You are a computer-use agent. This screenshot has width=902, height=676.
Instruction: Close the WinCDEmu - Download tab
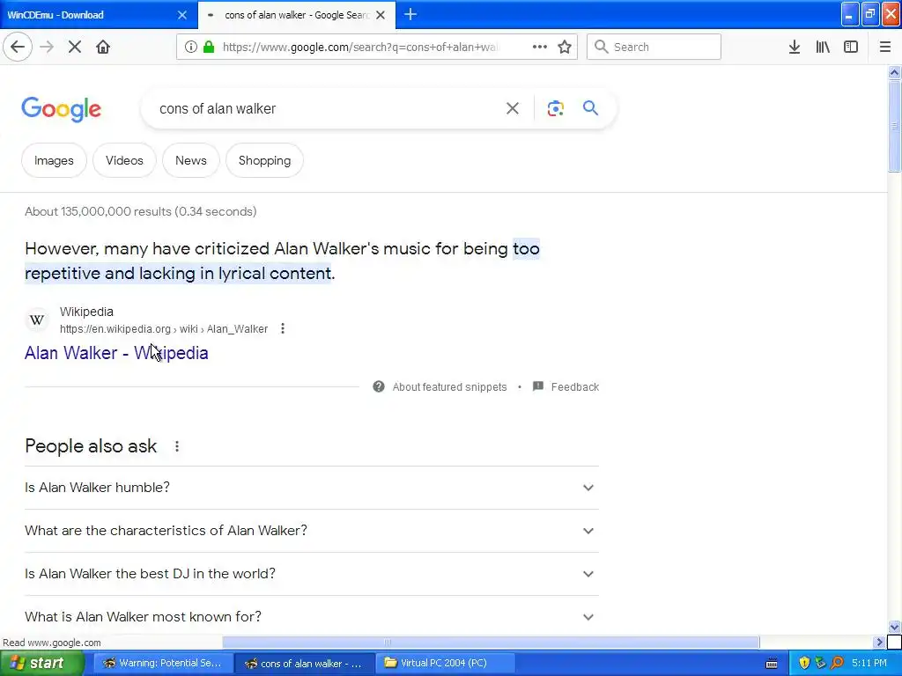[181, 15]
